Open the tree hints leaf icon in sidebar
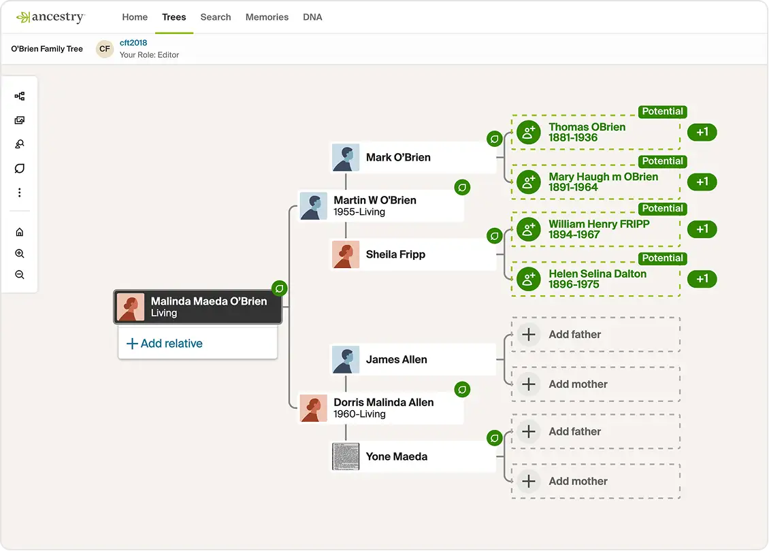Image resolution: width=769 pixels, height=551 pixels. [x=20, y=168]
